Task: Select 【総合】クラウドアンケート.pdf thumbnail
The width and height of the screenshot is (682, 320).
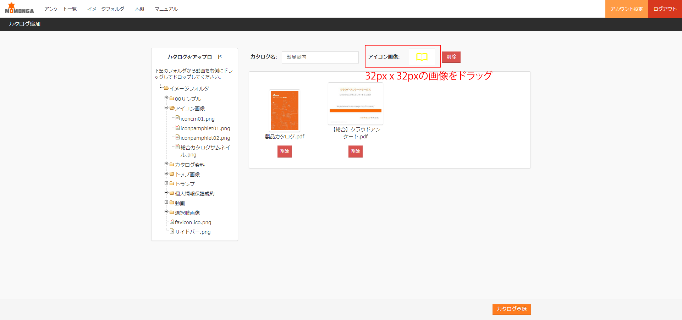Action: 356,104
